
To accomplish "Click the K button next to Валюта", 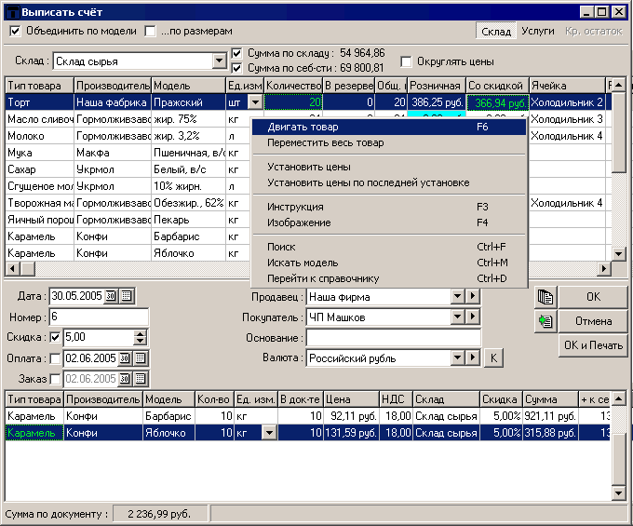I will pyautogui.click(x=494, y=358).
